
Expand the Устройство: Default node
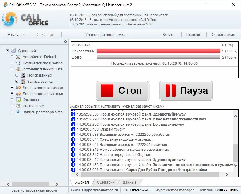(x=12, y=57)
